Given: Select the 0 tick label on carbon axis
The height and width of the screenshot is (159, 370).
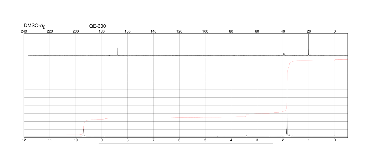Looking at the screenshot, I should tap(335, 31).
